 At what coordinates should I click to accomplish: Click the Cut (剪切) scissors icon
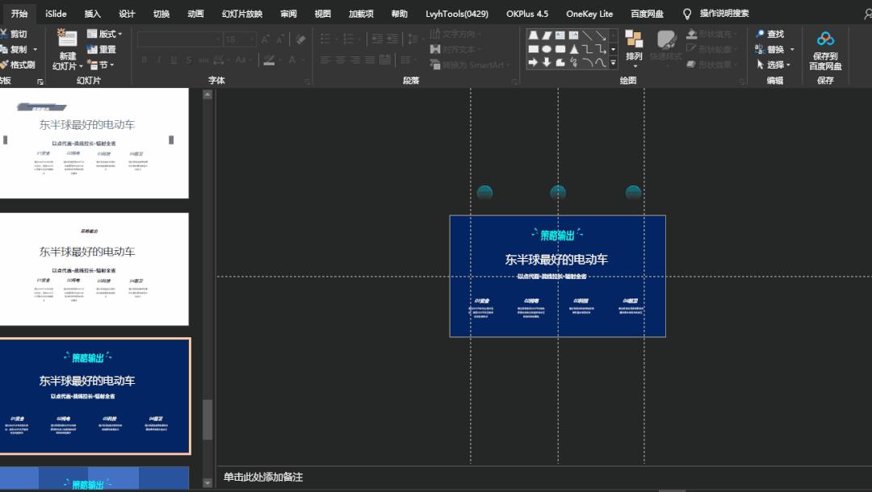click(x=4, y=34)
